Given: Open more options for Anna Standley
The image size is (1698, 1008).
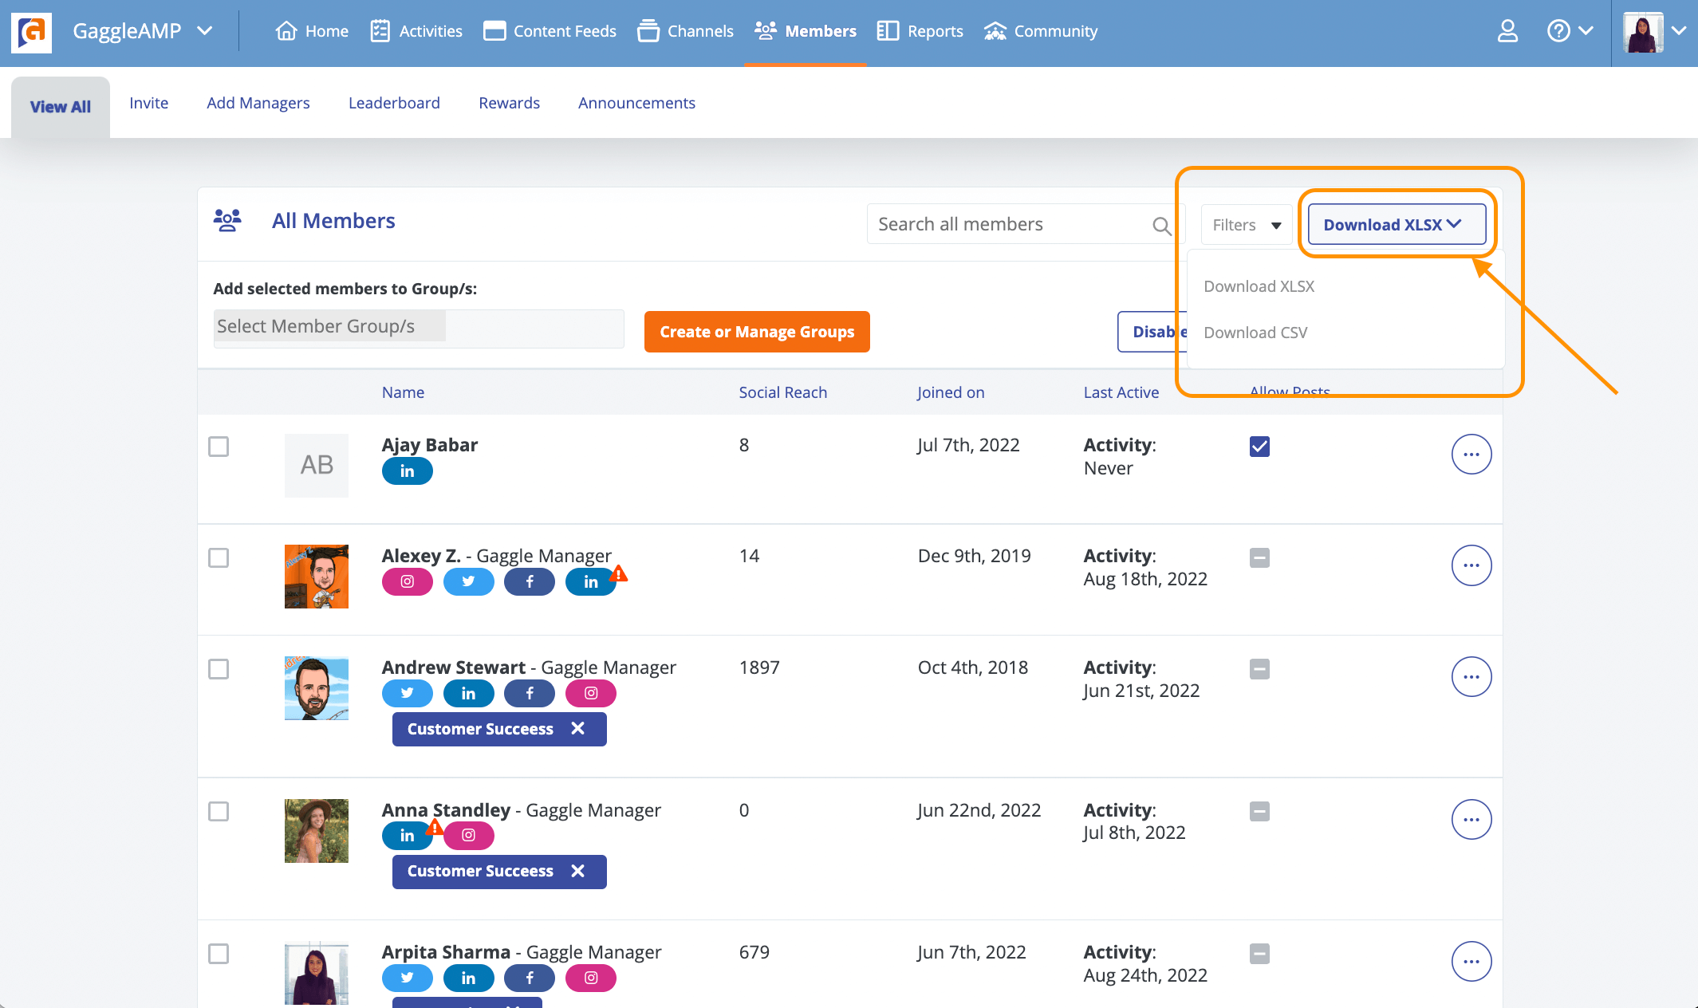Looking at the screenshot, I should [x=1471, y=820].
